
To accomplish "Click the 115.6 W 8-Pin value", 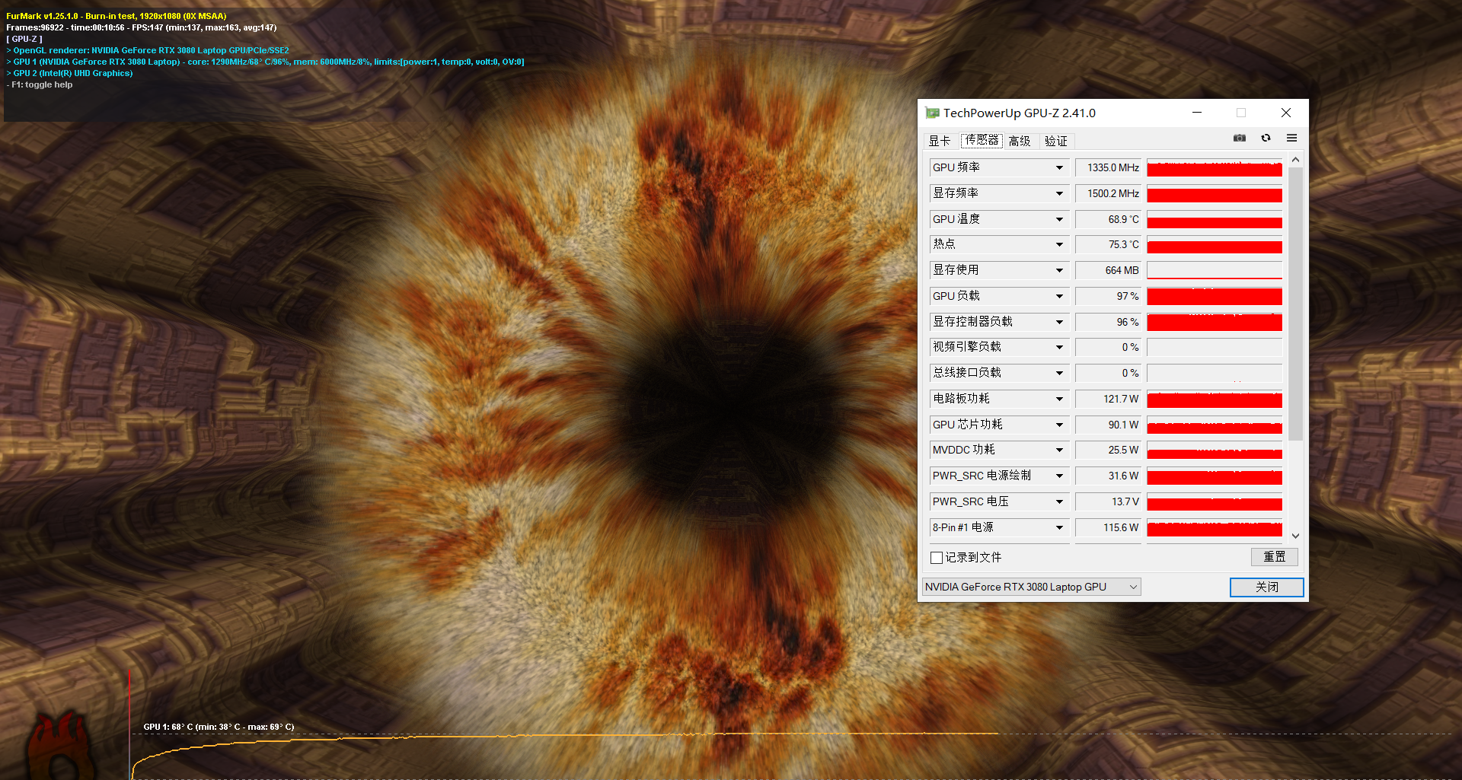I will (x=1108, y=527).
